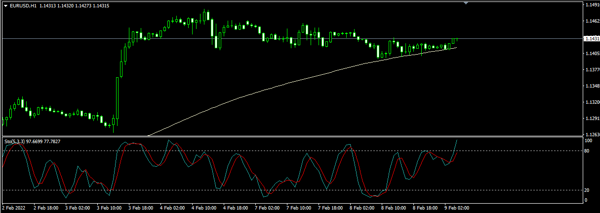600x213 pixels.
Task: Click the gray chart shift triangle marker
Action: pos(466,3)
